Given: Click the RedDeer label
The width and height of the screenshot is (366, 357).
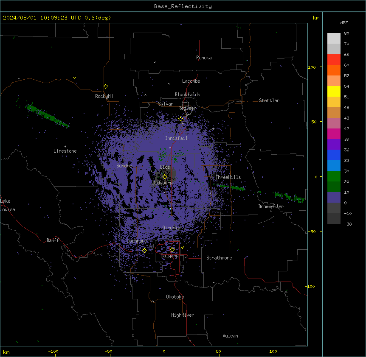Looking at the screenshot, I should click(187, 108).
